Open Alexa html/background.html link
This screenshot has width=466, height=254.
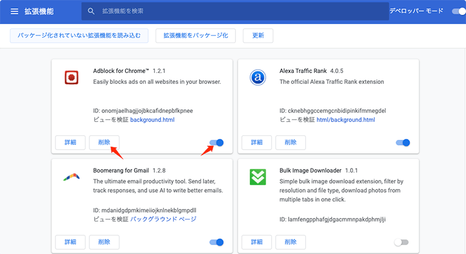click(x=345, y=120)
